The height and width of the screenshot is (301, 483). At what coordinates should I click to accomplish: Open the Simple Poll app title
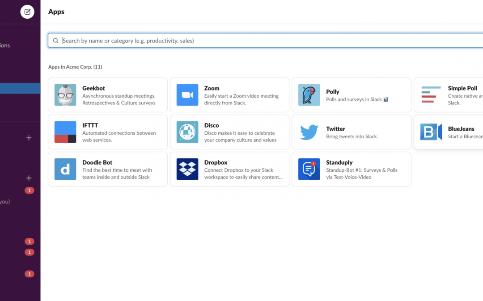462,88
